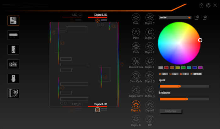
Task: Open the keyboard device lighting section
Action: (13, 64)
